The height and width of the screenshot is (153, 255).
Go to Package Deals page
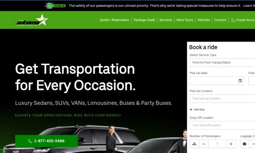click(144, 20)
